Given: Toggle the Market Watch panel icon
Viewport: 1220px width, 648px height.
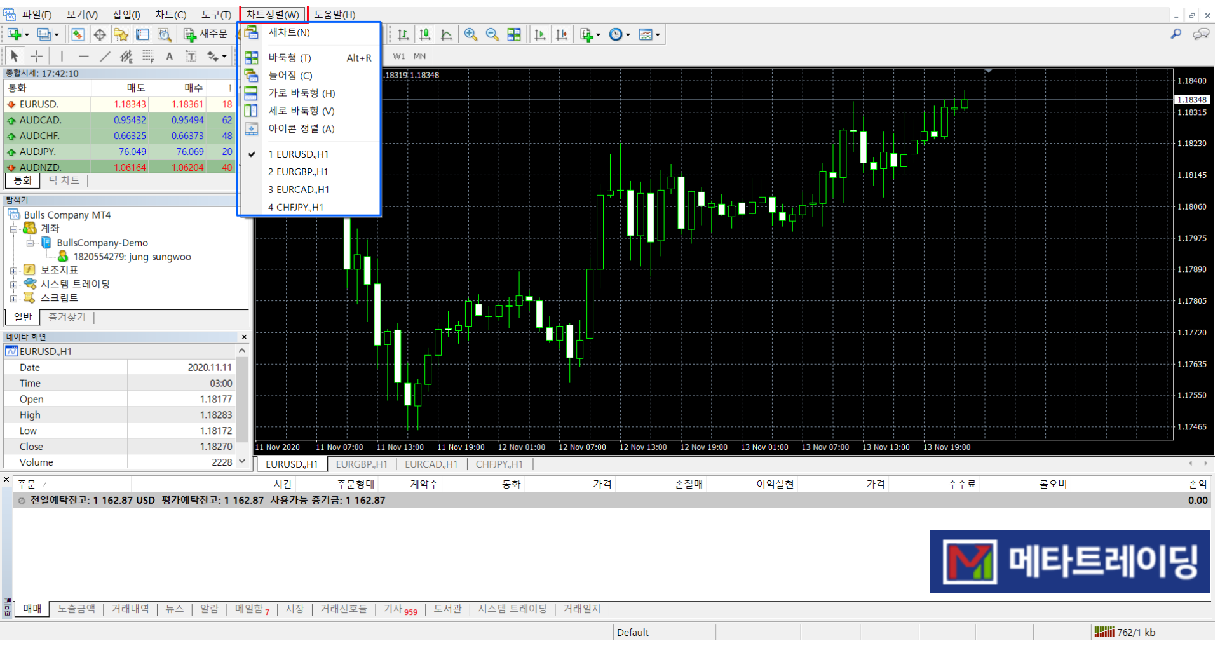Looking at the screenshot, I should click(78, 35).
